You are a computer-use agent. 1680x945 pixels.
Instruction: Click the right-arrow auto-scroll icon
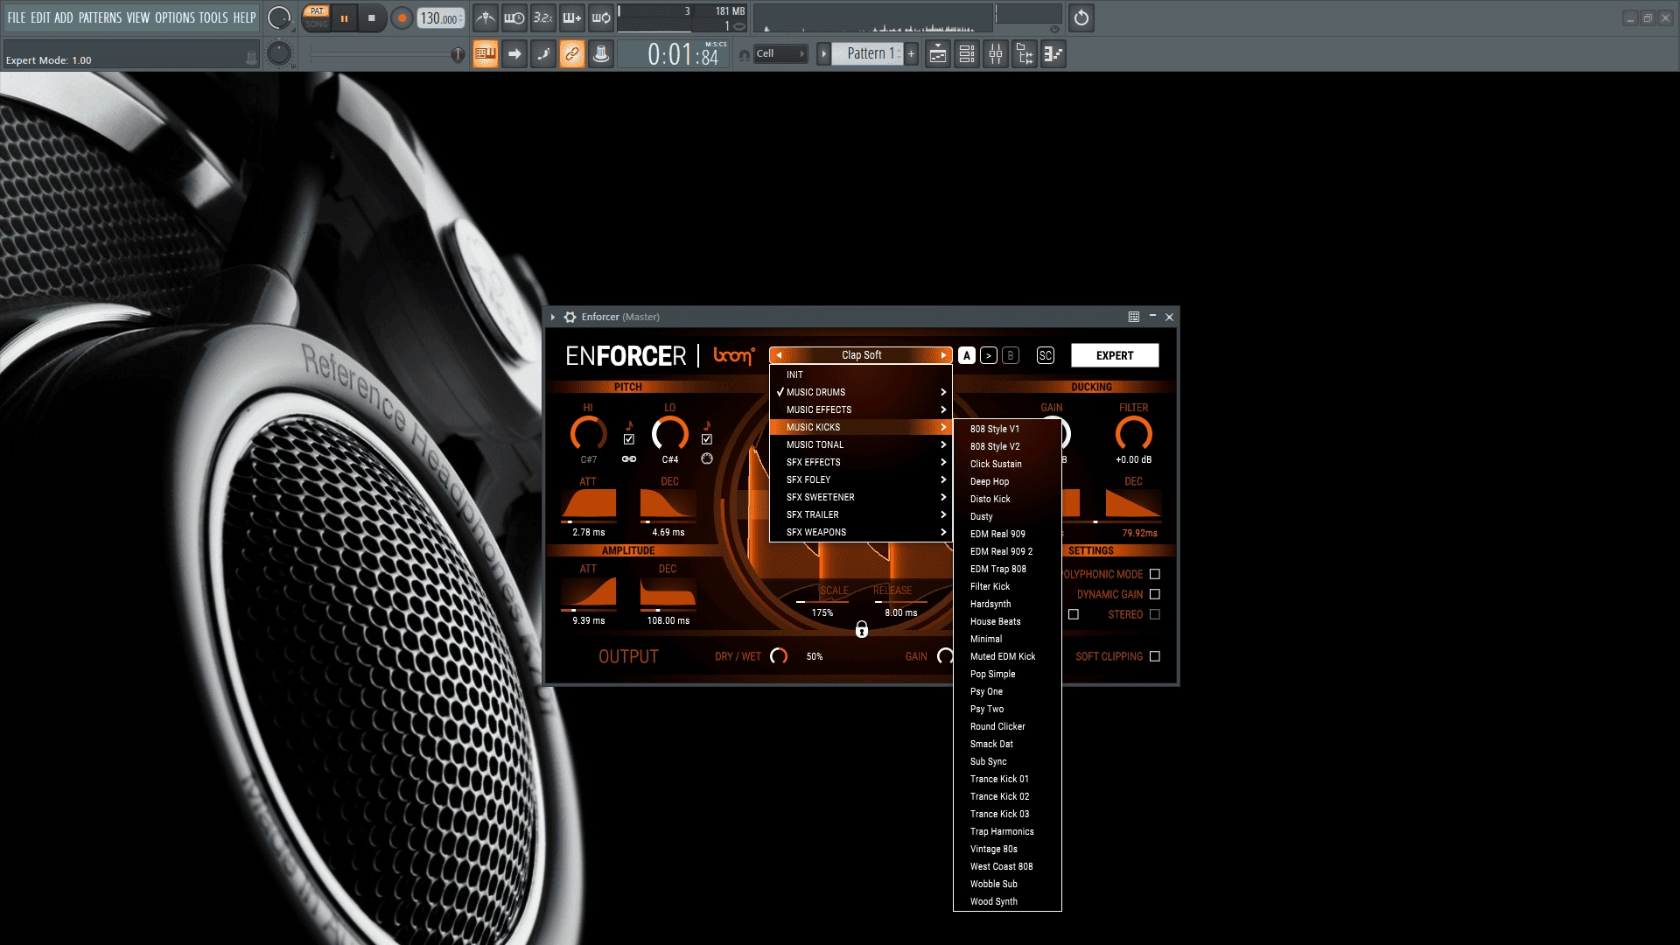coord(514,54)
